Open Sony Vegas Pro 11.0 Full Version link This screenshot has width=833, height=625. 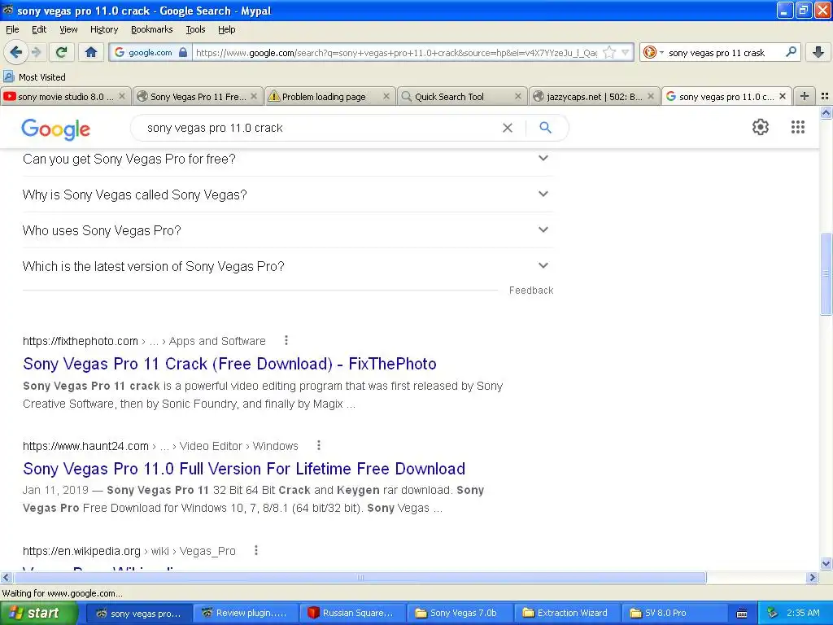pyautogui.click(x=244, y=469)
